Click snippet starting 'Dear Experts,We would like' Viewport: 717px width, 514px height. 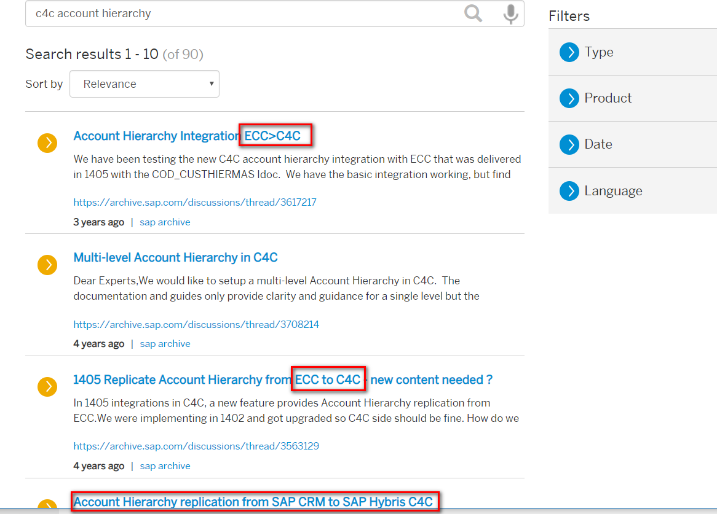[276, 289]
